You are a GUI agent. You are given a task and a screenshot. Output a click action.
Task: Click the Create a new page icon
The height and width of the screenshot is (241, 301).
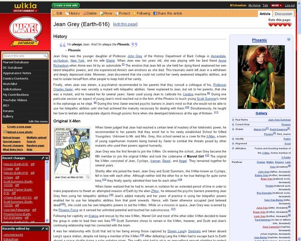pyautogui.click(x=5, y=127)
